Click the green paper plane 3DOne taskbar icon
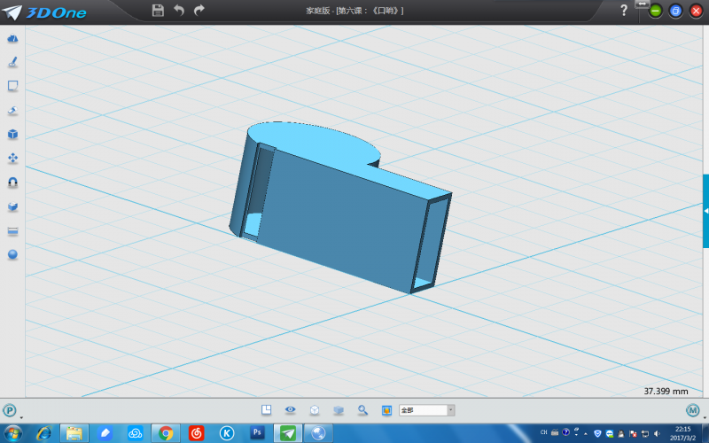Viewport: 709px width, 443px height. 287,433
